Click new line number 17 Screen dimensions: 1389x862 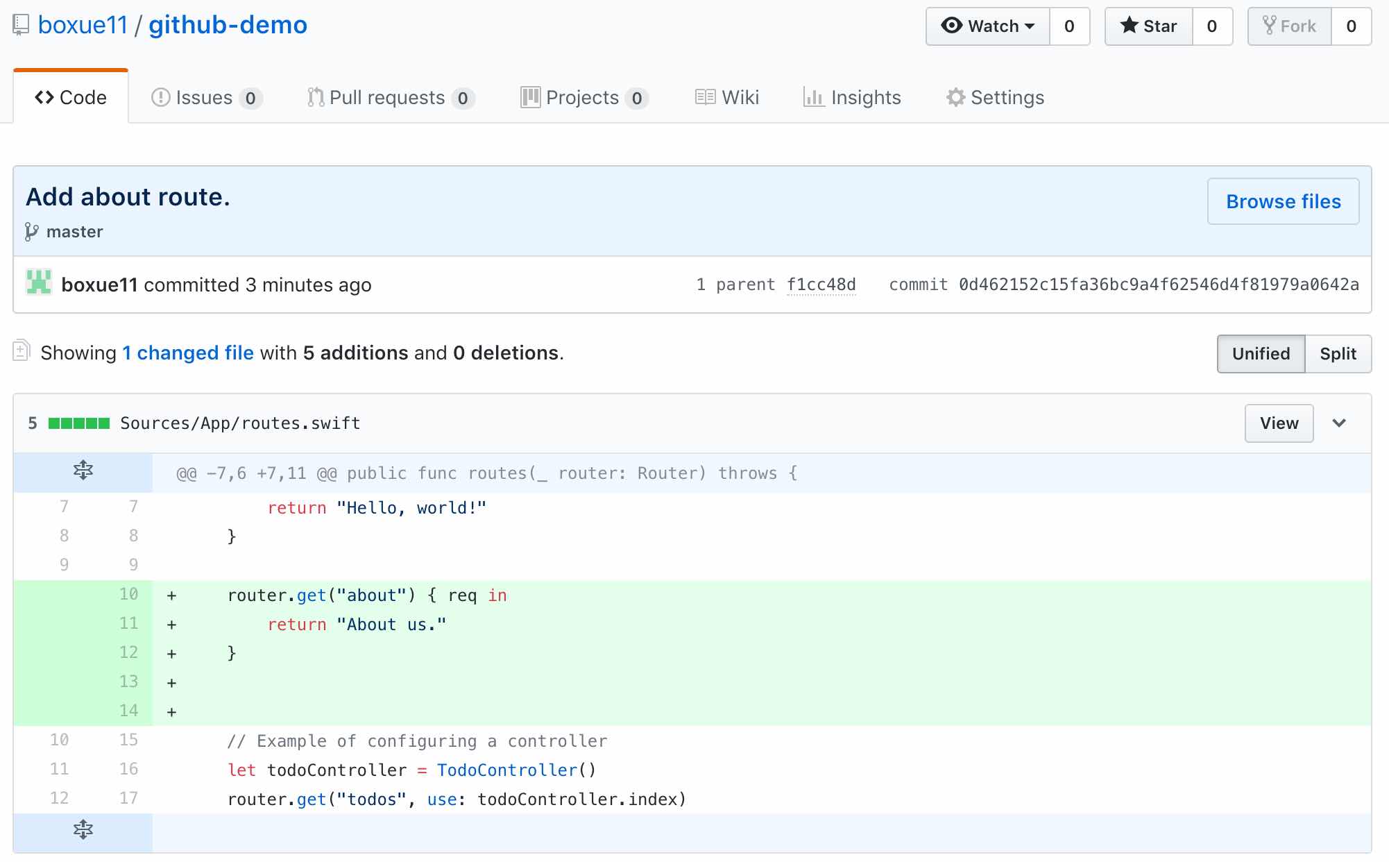point(128,798)
